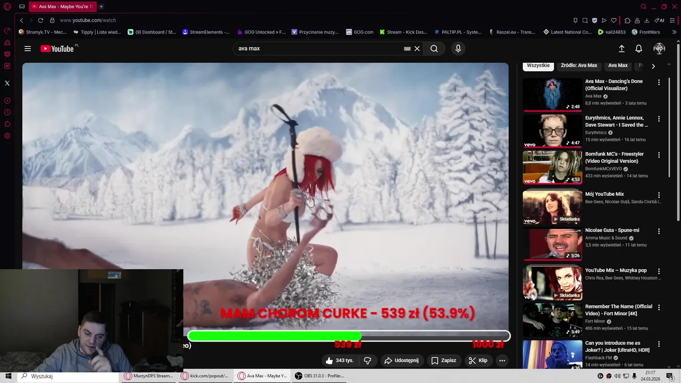Save video with Zapisz button
681x383 pixels.
[x=444, y=361]
